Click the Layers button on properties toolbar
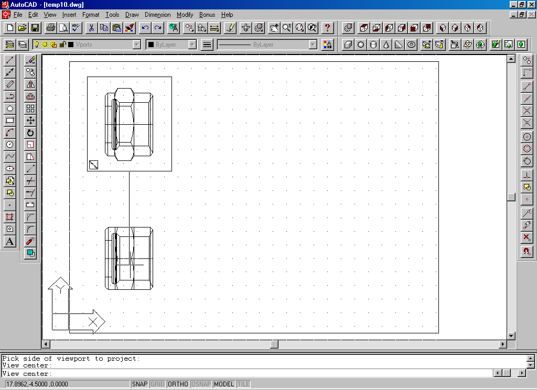537x390 pixels. tap(23, 45)
